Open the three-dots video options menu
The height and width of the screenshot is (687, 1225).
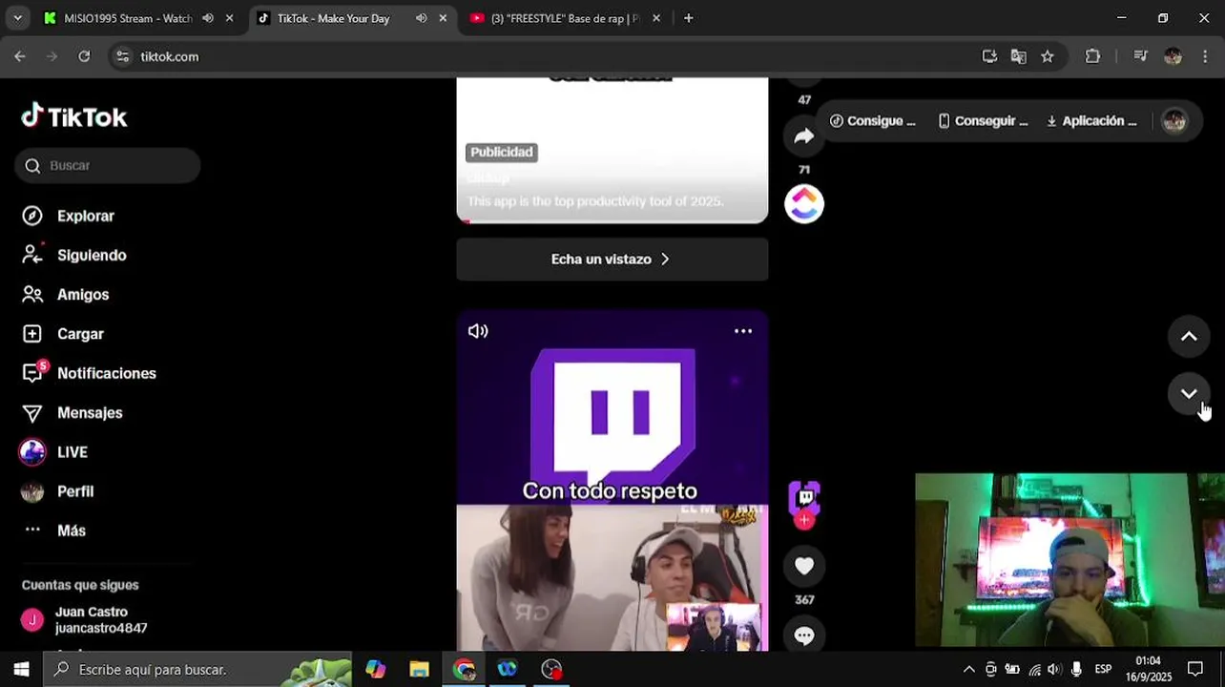(743, 331)
